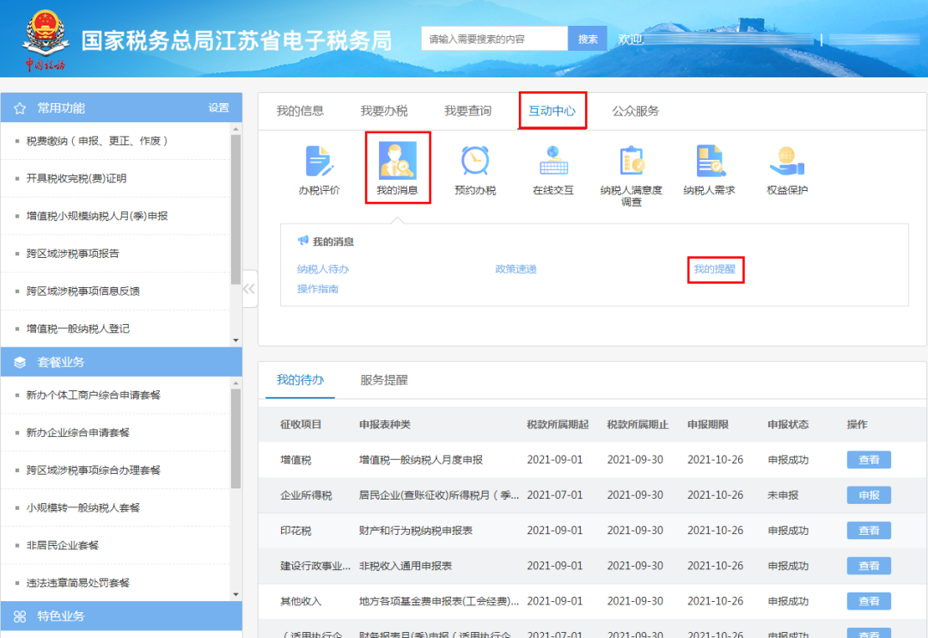Select the 我的待办 tab

[x=300, y=380]
